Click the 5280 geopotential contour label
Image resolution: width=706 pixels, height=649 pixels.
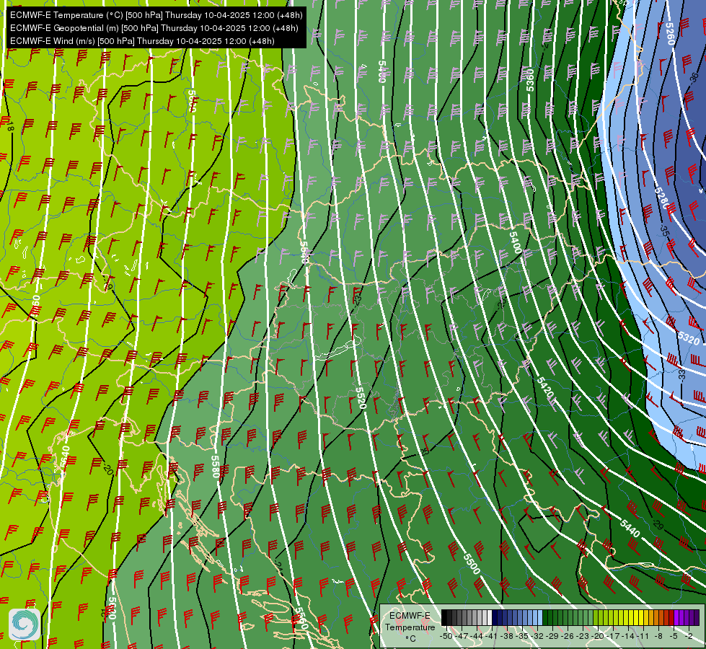tap(662, 198)
